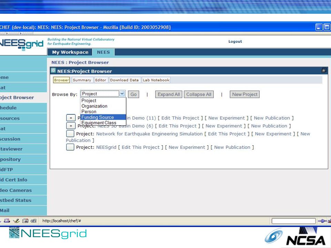Image resolution: width=331 pixels, height=248 pixels.
Task: Open Video Cameras in the left sidebar
Action: [23, 190]
